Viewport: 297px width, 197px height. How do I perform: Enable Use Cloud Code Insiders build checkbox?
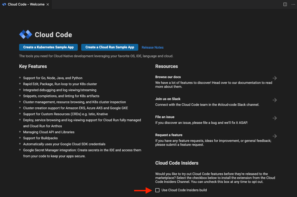[x=157, y=190]
